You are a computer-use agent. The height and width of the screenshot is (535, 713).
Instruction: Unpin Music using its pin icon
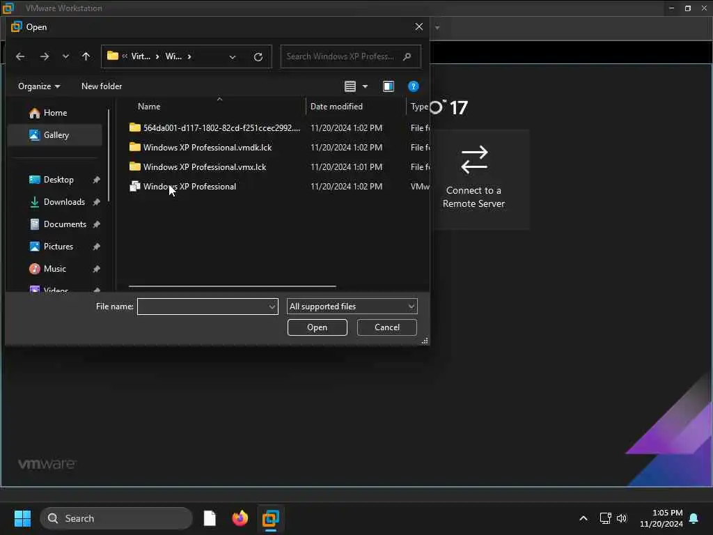point(96,269)
